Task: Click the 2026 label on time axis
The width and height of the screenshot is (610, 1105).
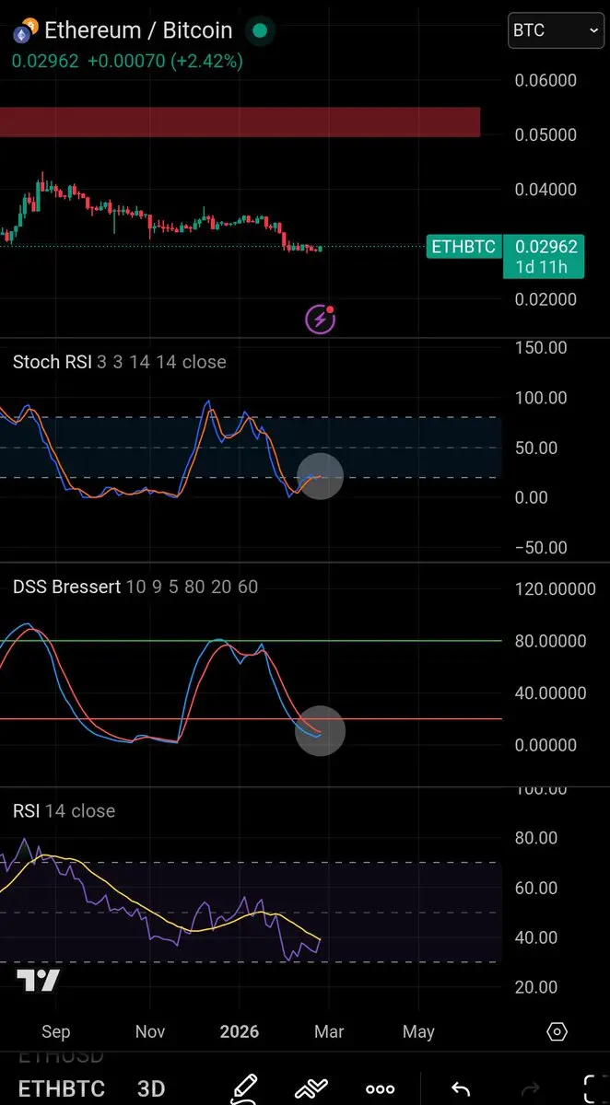Action: [239, 1031]
